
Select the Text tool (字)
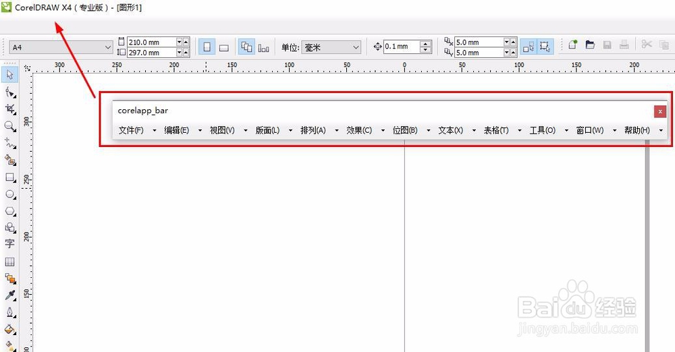[x=9, y=244]
